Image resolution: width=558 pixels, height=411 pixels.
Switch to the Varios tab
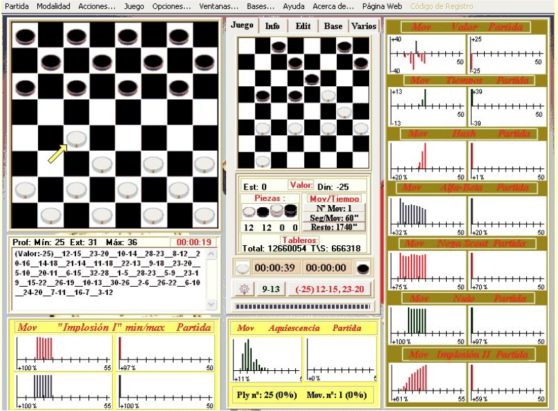pyautogui.click(x=364, y=26)
